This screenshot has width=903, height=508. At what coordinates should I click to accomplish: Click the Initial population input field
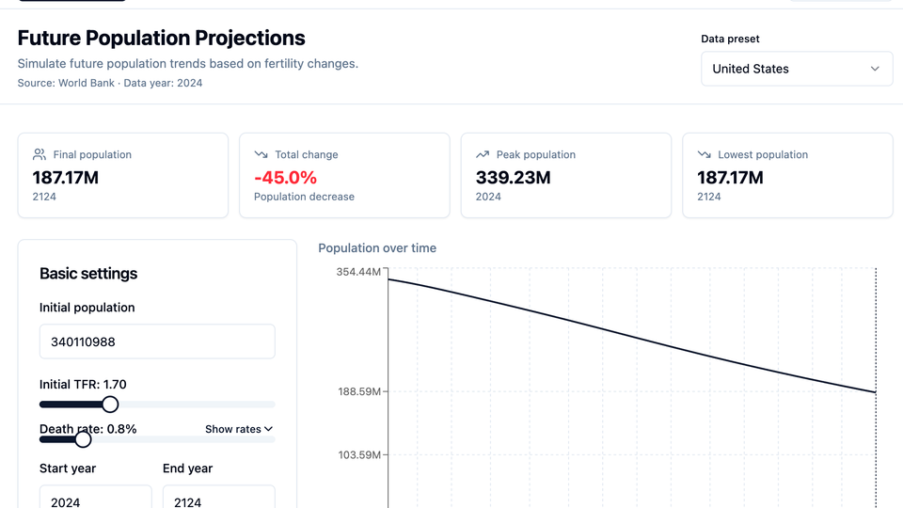[x=157, y=341]
